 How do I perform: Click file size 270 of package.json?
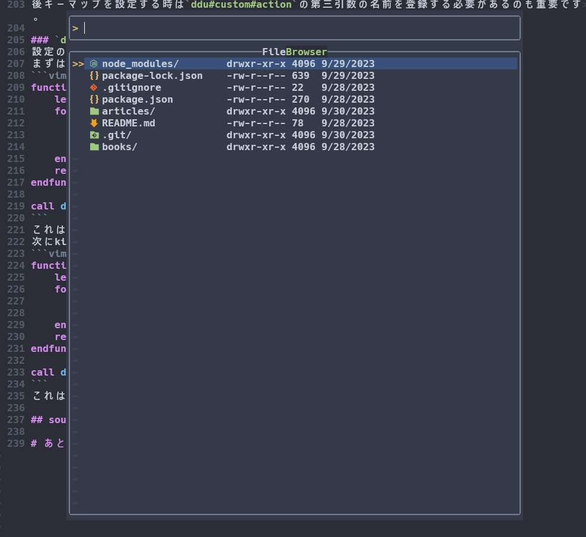[301, 100]
